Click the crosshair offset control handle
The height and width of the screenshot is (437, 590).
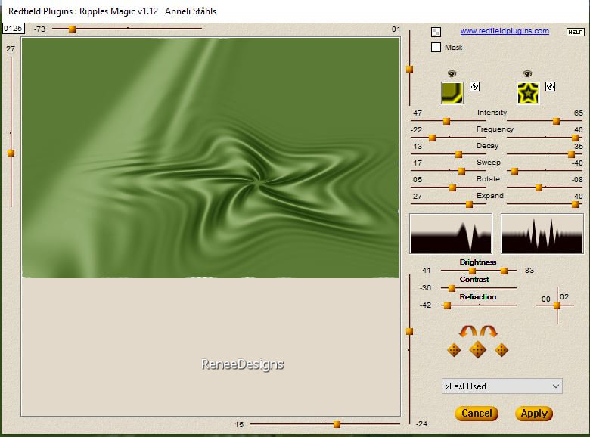click(x=557, y=305)
